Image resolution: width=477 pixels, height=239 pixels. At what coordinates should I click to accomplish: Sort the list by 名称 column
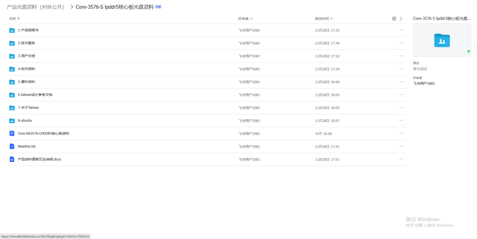[x=14, y=18]
